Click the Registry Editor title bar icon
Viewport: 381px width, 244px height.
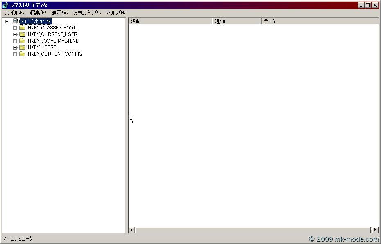point(5,5)
